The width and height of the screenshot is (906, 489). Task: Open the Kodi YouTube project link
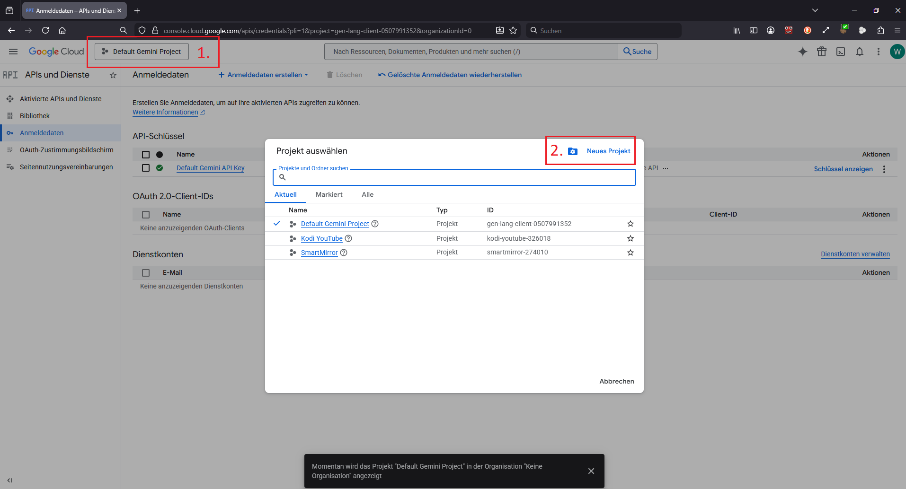tap(321, 238)
